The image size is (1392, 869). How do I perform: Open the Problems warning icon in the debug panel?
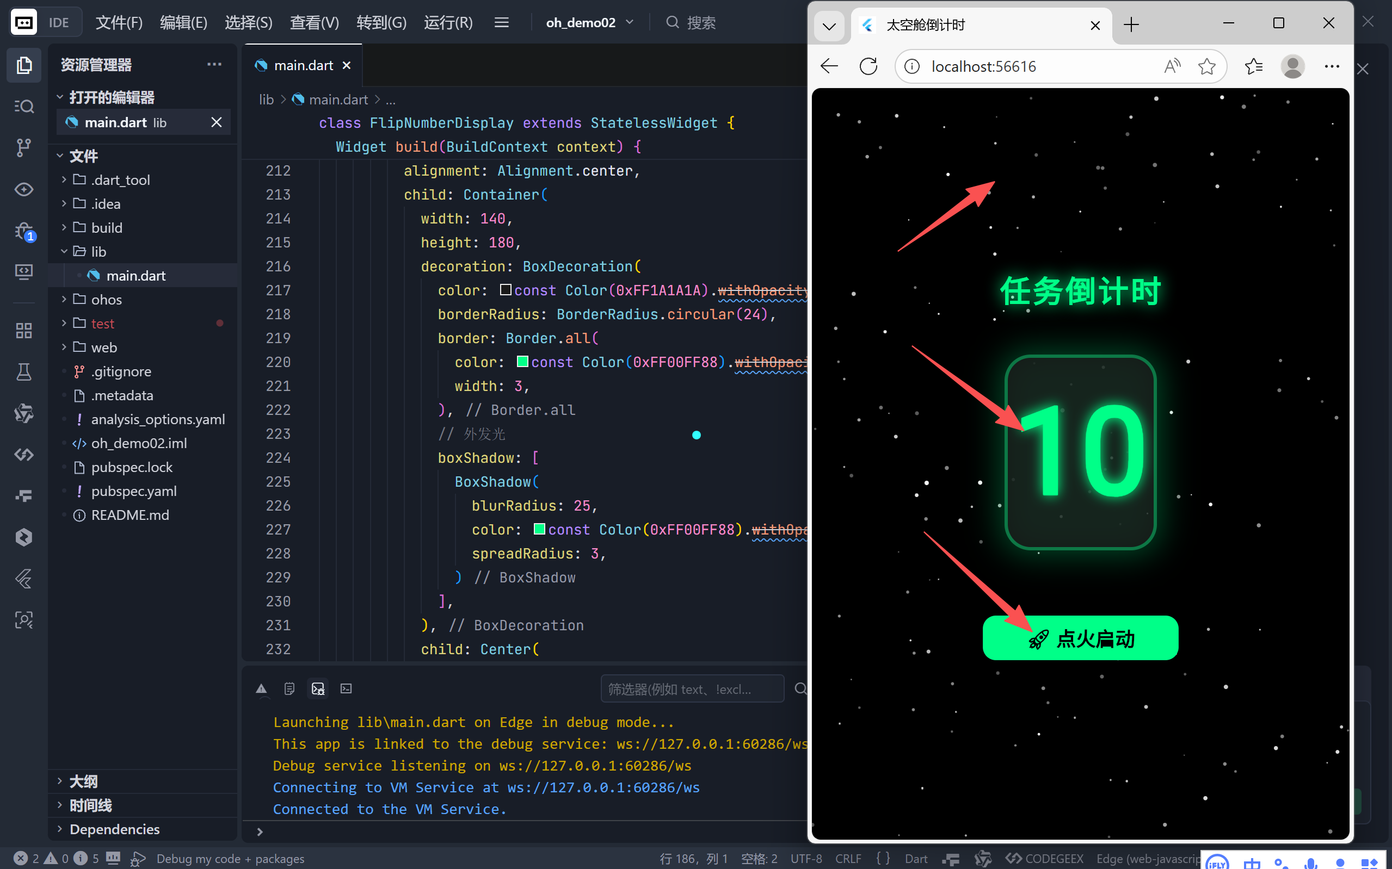(262, 688)
